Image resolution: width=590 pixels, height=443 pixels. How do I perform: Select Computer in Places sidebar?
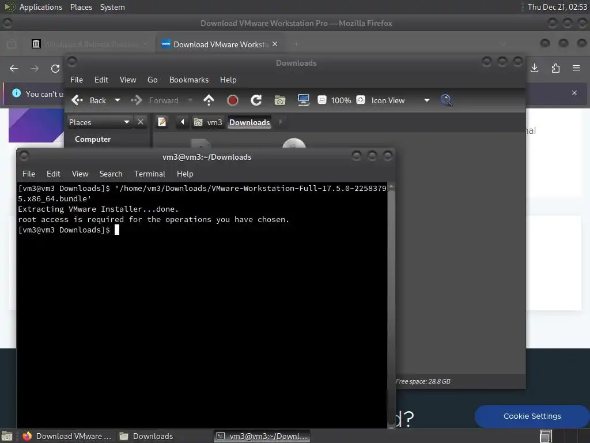[93, 139]
